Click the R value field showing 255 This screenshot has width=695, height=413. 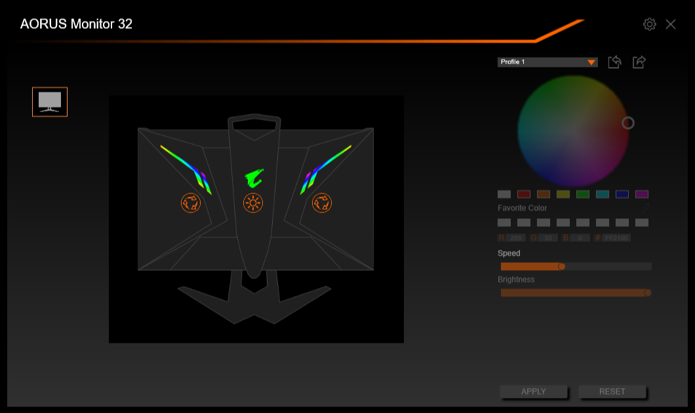point(516,238)
